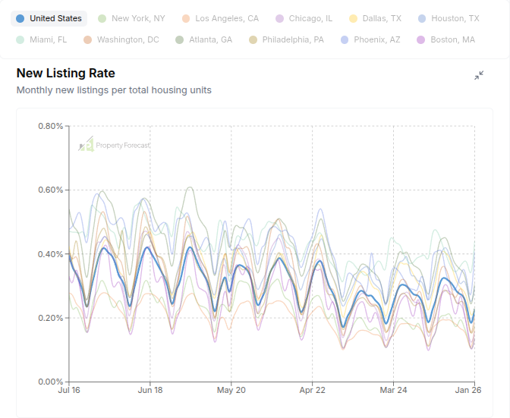Image resolution: width=510 pixels, height=418 pixels.
Task: Enable the Houston, TX series
Action: (x=449, y=18)
